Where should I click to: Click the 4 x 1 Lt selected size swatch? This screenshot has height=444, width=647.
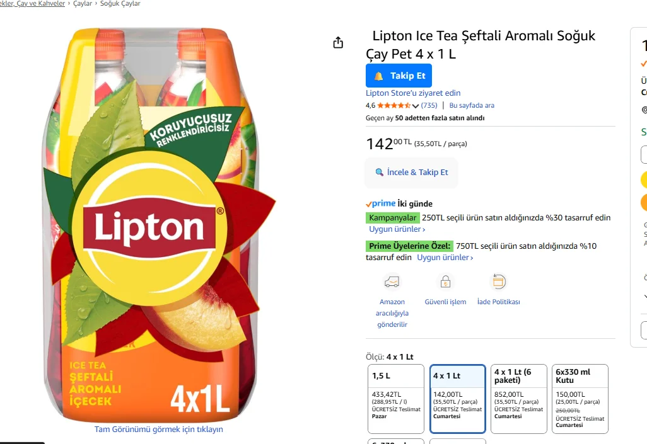458,399
